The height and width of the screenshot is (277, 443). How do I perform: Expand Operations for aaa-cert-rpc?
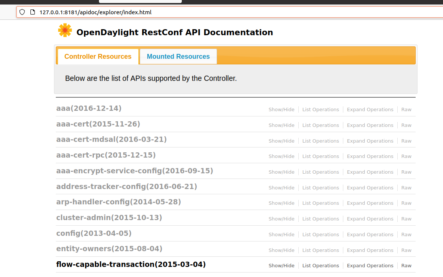[x=370, y=156]
